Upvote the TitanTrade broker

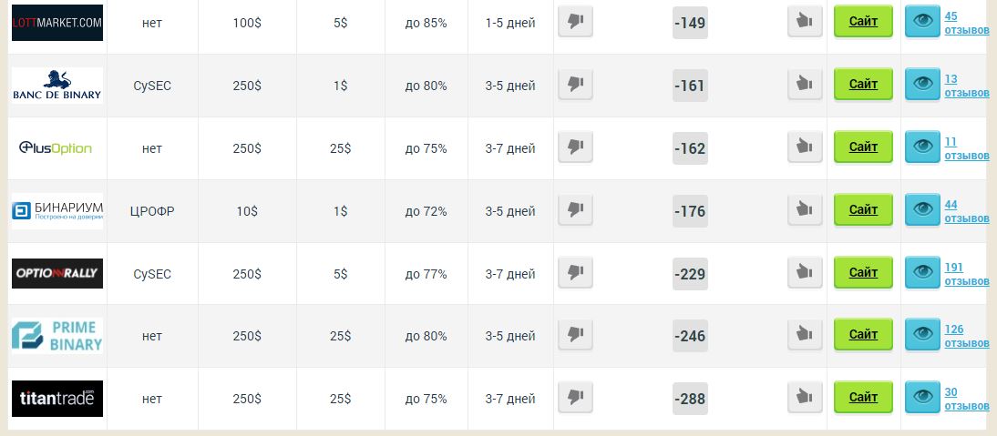pyautogui.click(x=805, y=397)
